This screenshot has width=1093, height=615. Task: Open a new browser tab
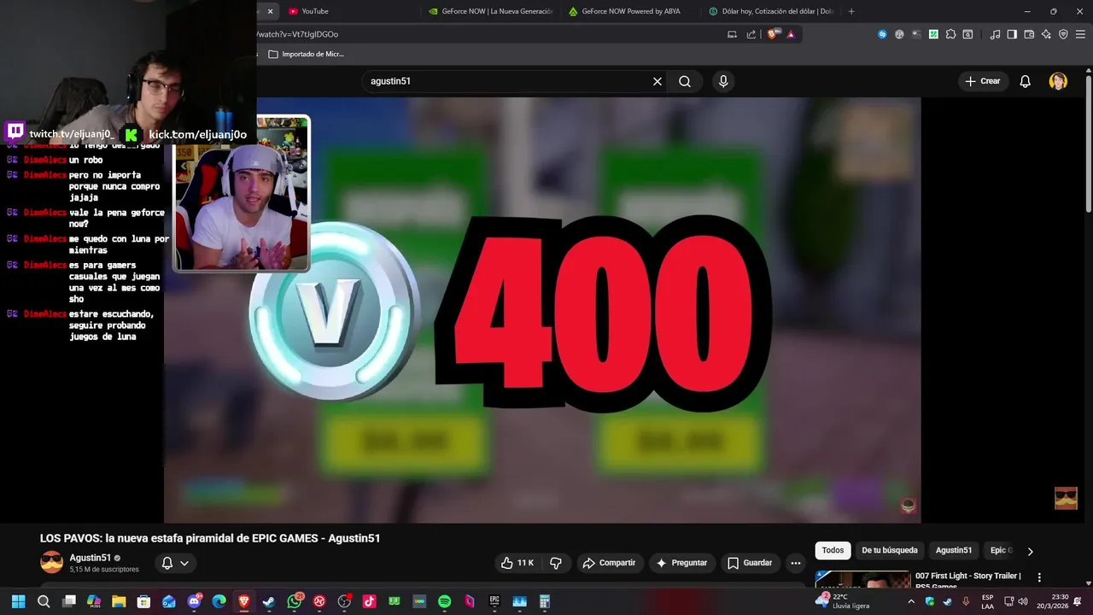[851, 11]
